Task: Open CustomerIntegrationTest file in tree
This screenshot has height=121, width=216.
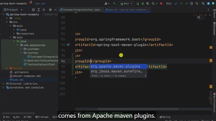Action: [43, 57]
